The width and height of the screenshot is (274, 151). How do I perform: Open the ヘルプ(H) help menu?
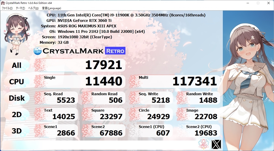point(33,8)
